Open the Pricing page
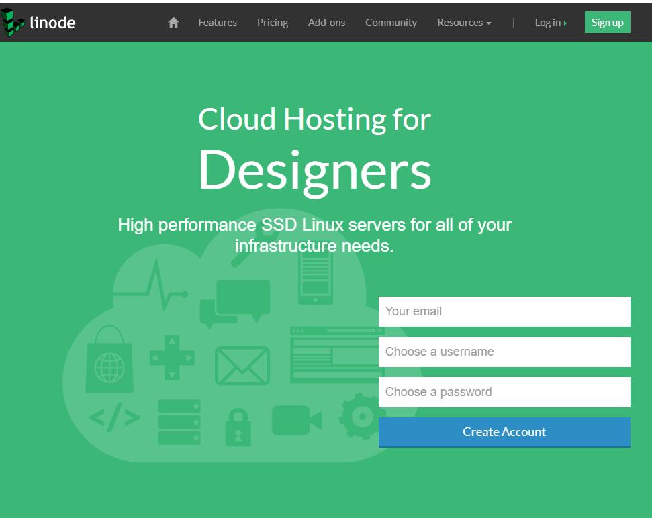Viewport: 652px width, 518px height. [x=273, y=23]
